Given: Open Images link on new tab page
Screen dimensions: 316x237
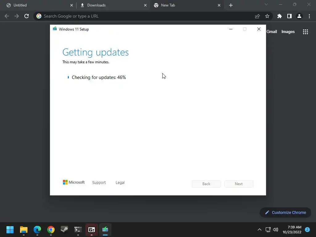Looking at the screenshot, I should coord(288,32).
